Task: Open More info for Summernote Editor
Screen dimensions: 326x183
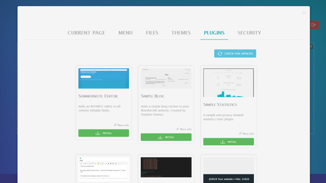Action: pyautogui.click(x=121, y=125)
